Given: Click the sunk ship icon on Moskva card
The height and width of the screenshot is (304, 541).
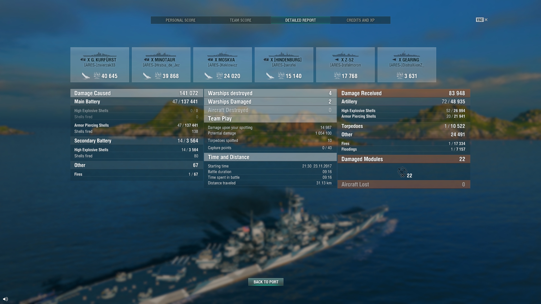Looking at the screenshot, I should 209,76.
